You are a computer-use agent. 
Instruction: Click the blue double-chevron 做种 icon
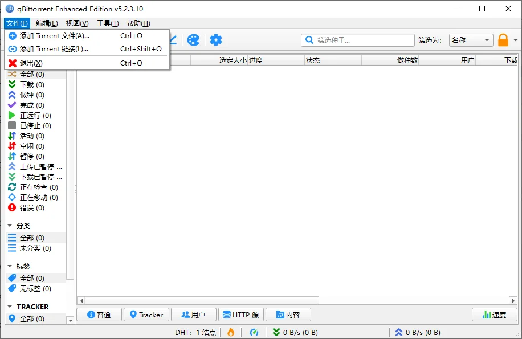[12, 95]
